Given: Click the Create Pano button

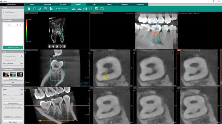Looking at the screenshot, I should tap(13, 79).
